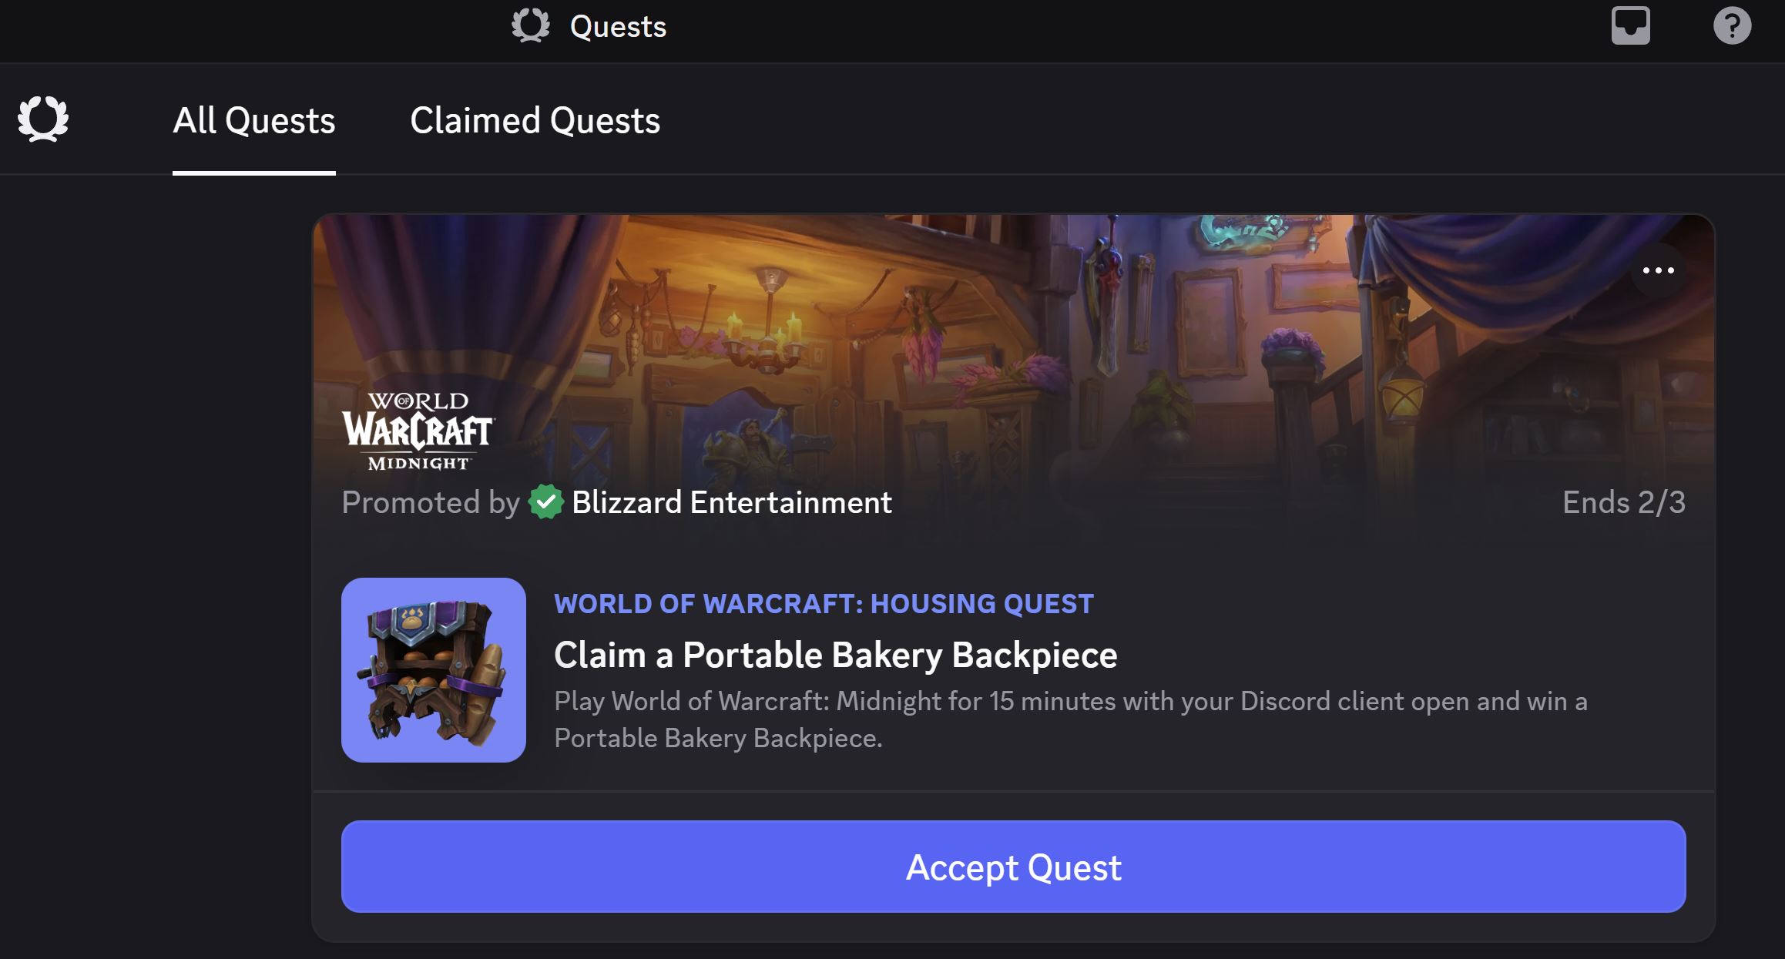The height and width of the screenshot is (959, 1785).
Task: Click the laurel wreath icon beside All Quests
Action: click(43, 119)
